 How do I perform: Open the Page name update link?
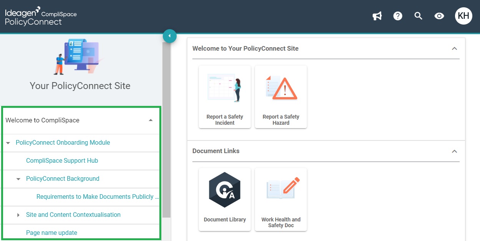tap(51, 233)
